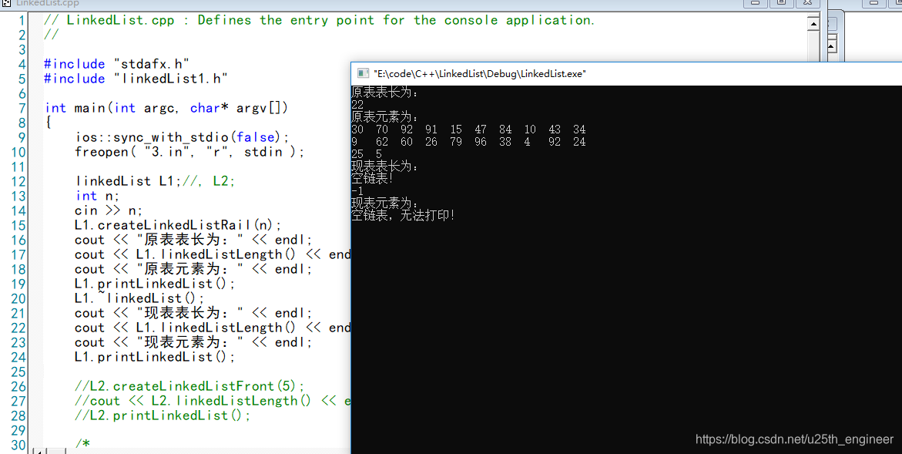Click the commented '//L2.createLinkedListFront(5);' line
This screenshot has width=902, height=454.
click(x=189, y=385)
